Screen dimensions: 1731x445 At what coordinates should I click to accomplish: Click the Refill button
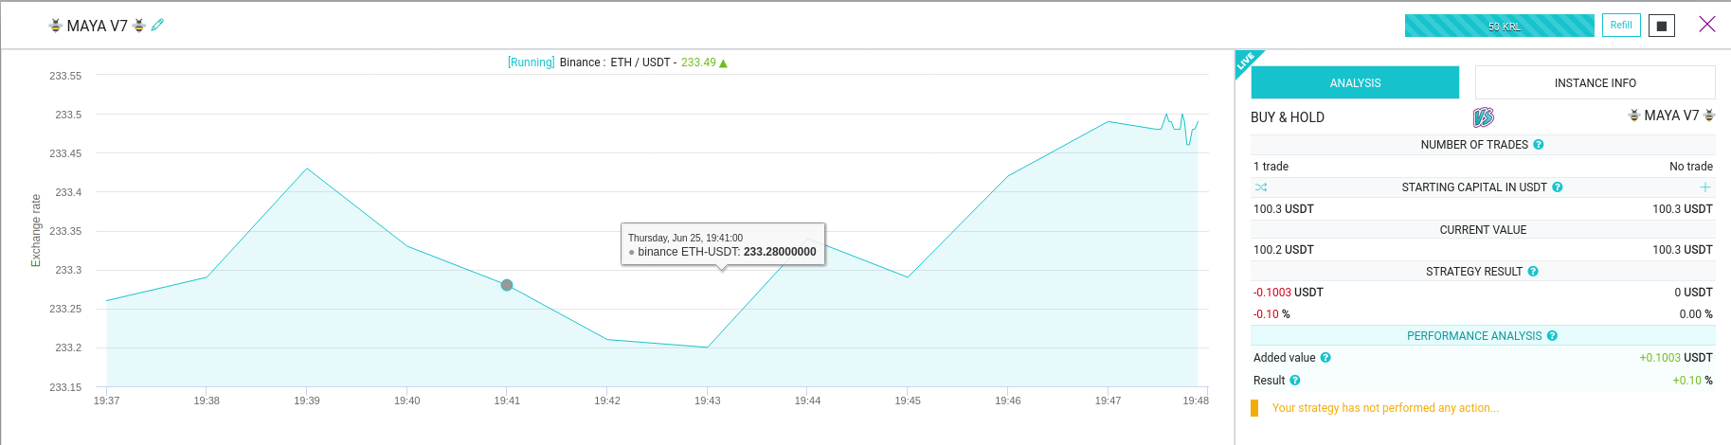coord(1621,26)
